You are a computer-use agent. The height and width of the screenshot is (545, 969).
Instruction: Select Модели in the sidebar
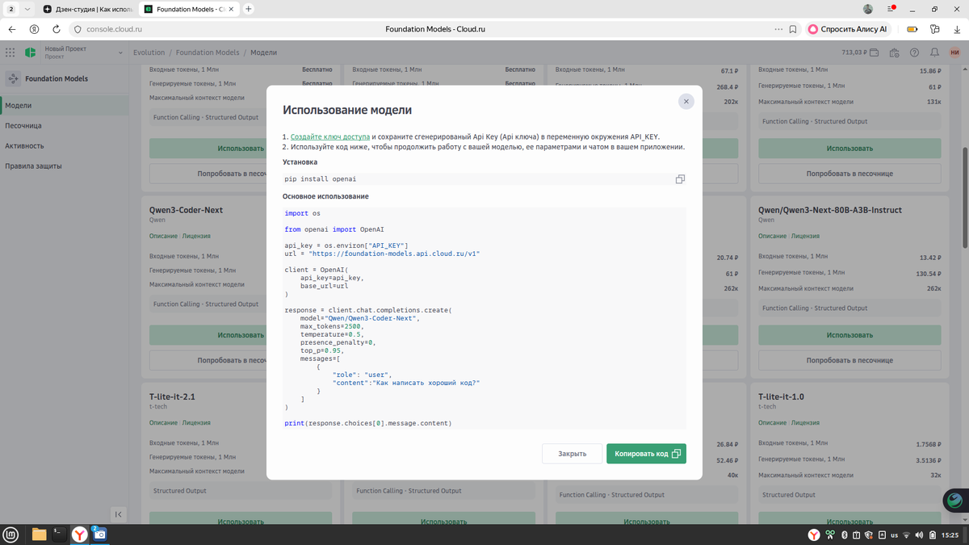pyautogui.click(x=64, y=106)
